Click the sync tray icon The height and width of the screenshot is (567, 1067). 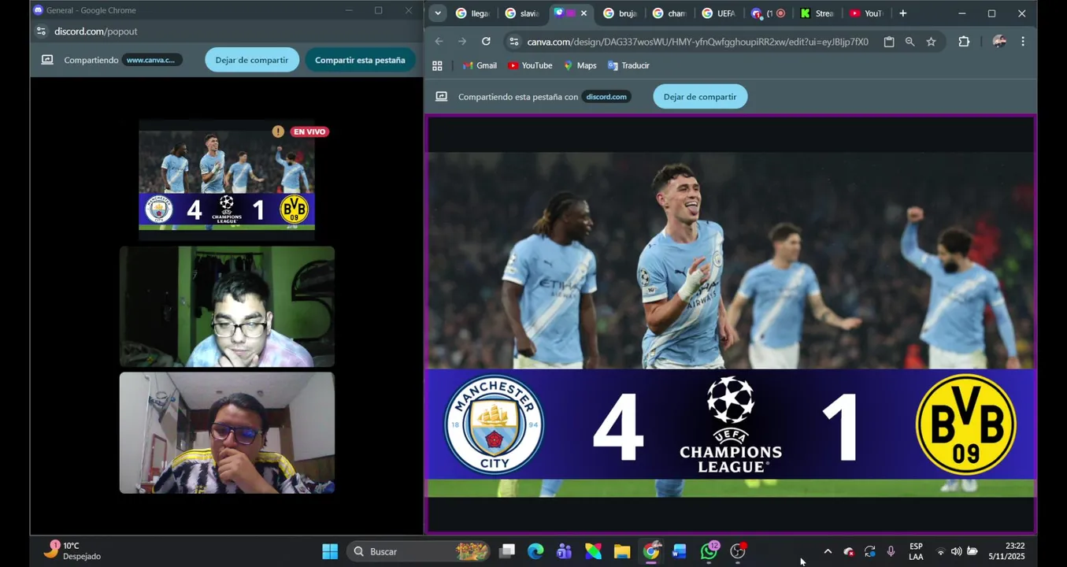[x=870, y=551]
